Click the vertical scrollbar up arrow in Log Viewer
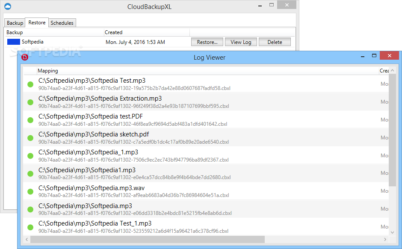 pyautogui.click(x=392, y=70)
